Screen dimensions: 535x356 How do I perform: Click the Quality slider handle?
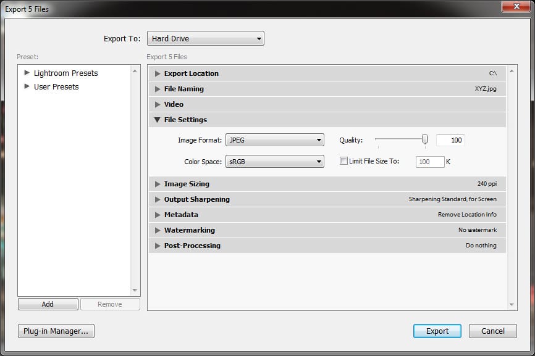click(x=424, y=139)
